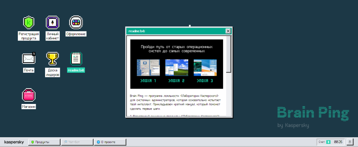This screenshot has width=358, height=147.
Task: Click the 'Пройди путь от старых' heading
Action: [177, 49]
